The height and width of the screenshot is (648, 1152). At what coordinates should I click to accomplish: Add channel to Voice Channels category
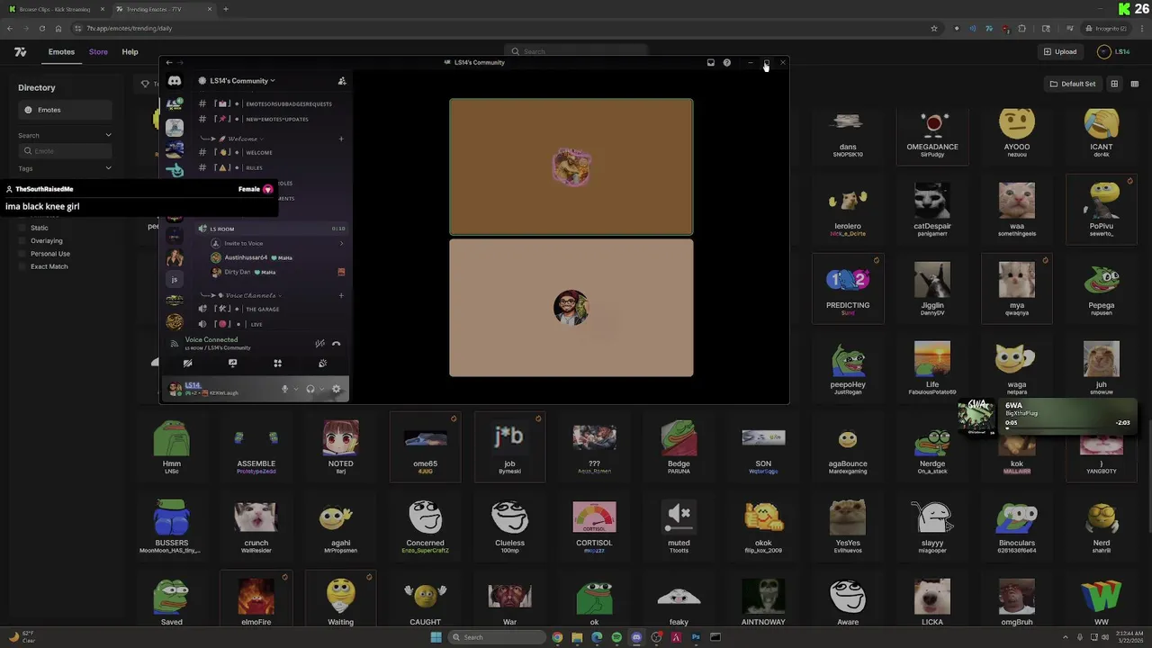point(341,295)
